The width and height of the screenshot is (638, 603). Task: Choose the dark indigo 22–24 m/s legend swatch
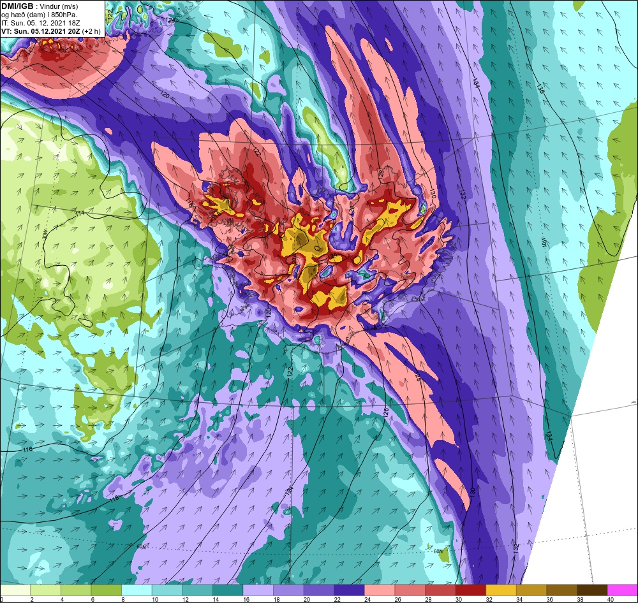pos(349,590)
